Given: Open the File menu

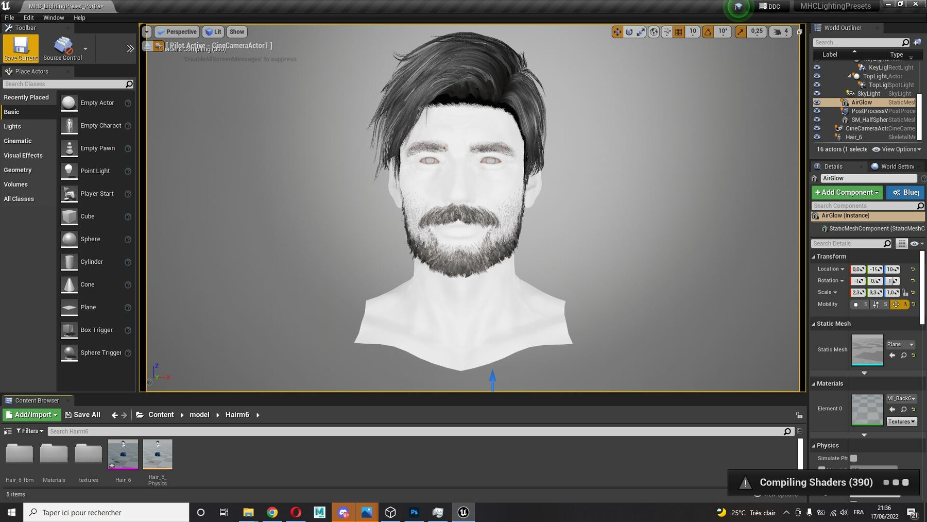Looking at the screenshot, I should coord(9,18).
